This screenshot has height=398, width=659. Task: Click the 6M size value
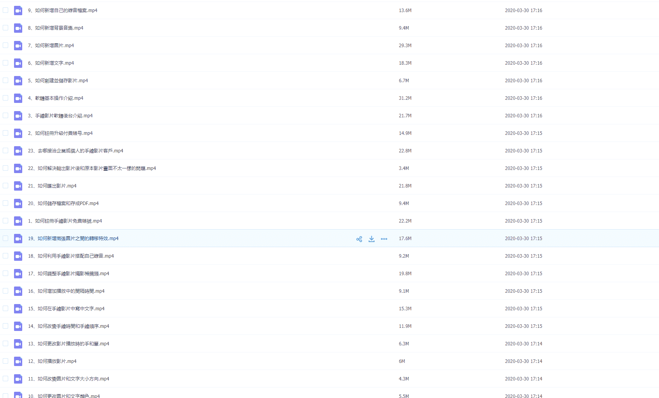(402, 361)
